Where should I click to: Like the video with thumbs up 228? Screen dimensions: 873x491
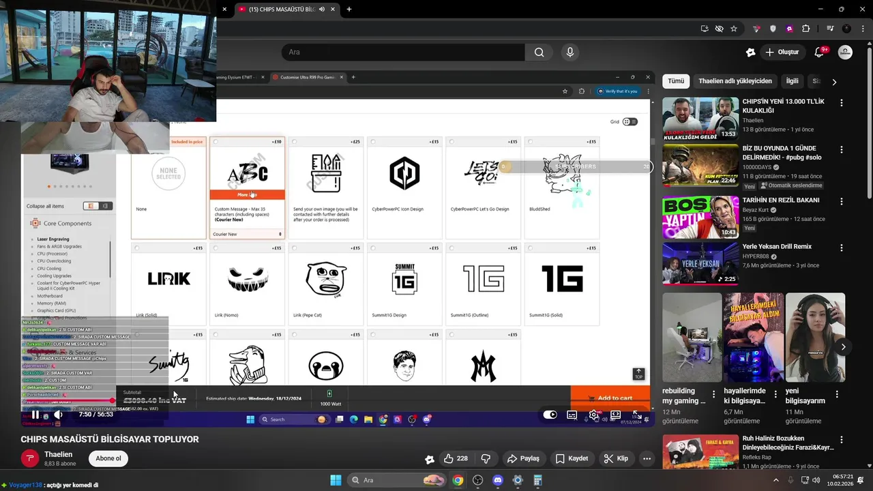click(x=456, y=459)
